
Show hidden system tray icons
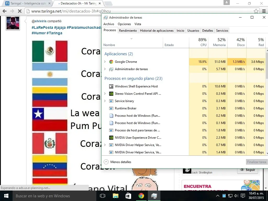coord(217,196)
